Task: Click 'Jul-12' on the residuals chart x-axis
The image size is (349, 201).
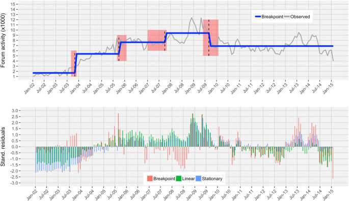Action: 272,194
